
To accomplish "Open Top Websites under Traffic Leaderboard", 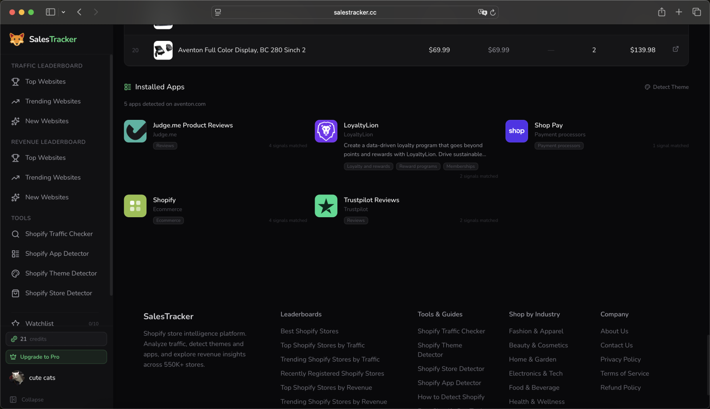I will 45,82.
